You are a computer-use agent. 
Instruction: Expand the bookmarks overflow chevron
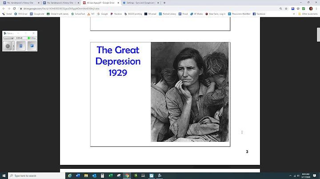(x=294, y=14)
